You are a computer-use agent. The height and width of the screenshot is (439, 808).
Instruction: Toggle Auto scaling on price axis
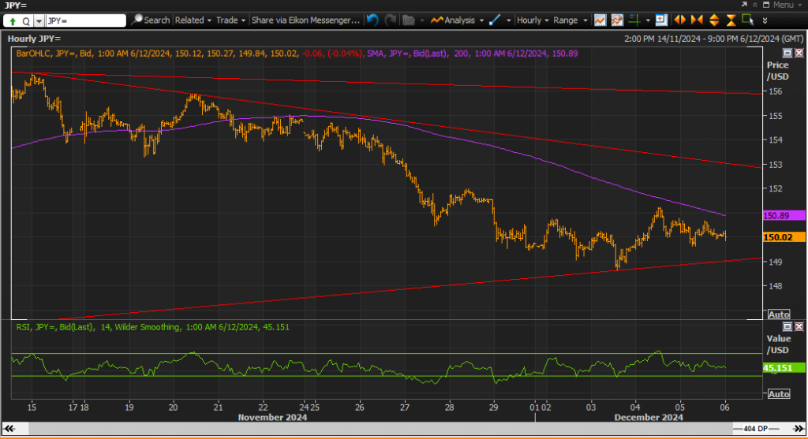click(779, 314)
